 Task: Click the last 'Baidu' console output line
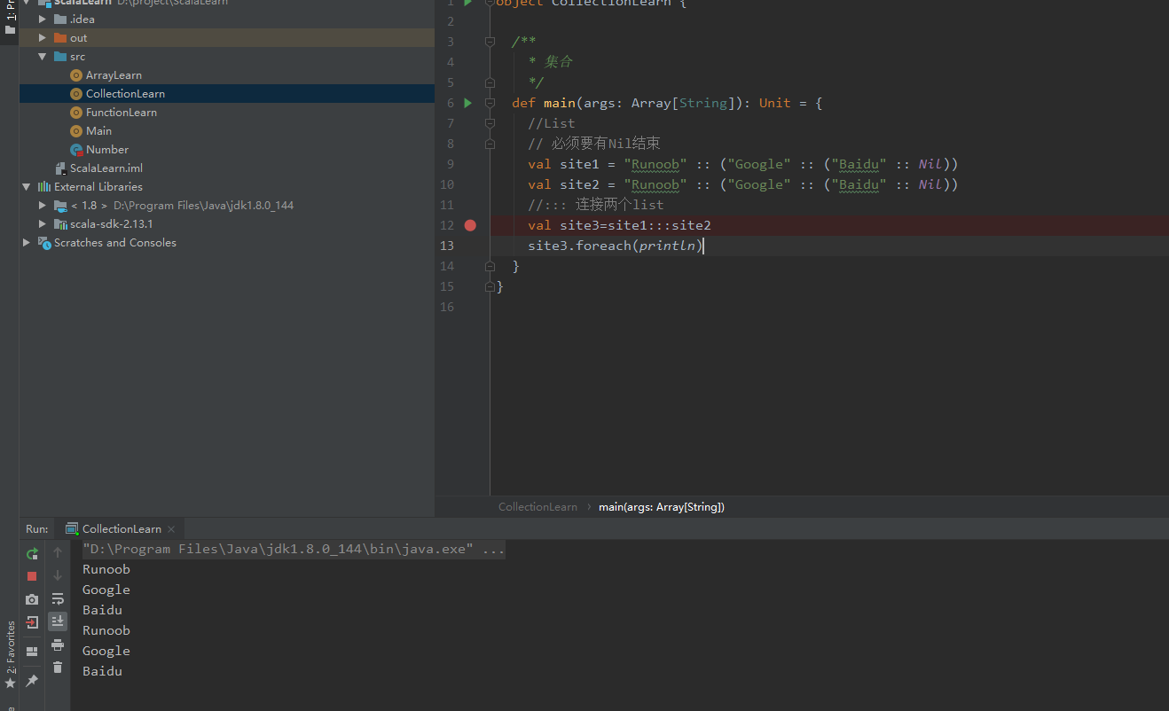[x=102, y=671]
